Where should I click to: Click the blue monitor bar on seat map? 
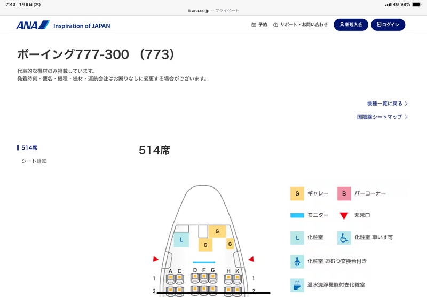pos(204,262)
